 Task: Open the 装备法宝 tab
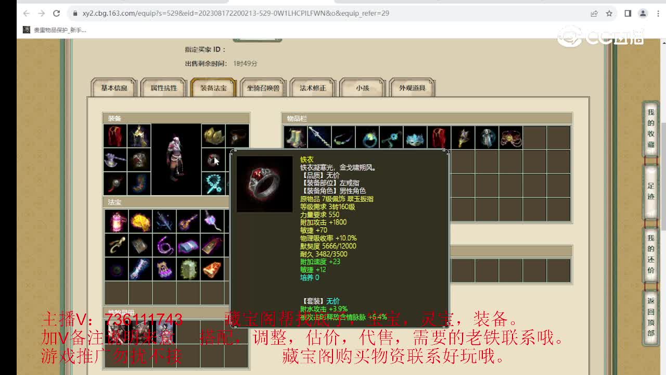213,88
